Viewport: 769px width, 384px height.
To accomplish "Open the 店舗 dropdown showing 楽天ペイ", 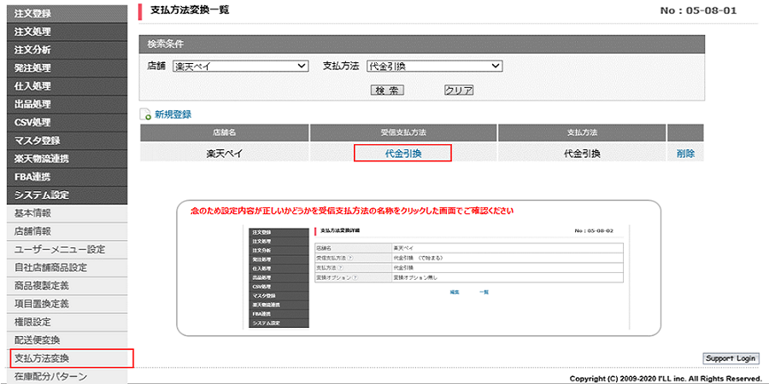I will 240,66.
